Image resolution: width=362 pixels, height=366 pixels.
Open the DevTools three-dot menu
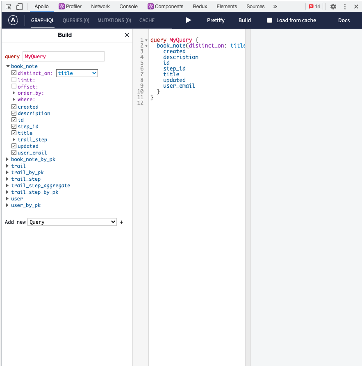[x=345, y=7]
